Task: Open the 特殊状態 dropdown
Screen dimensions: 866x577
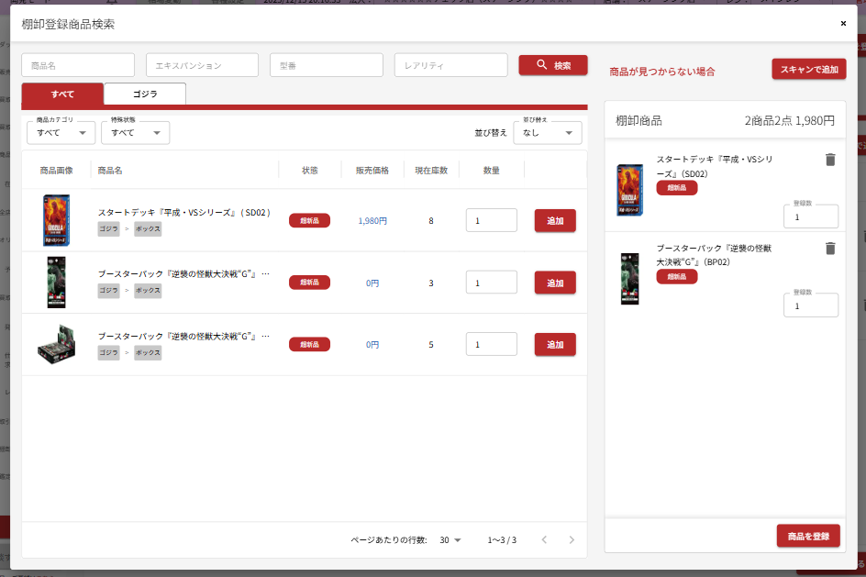Action: coord(135,133)
